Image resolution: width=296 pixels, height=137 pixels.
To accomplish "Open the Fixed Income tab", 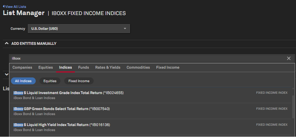I will 168,67.
